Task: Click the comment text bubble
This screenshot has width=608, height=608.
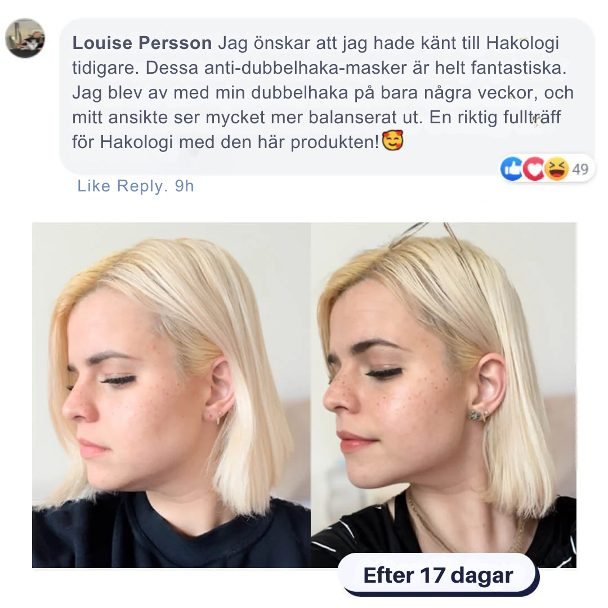Action: click(327, 96)
